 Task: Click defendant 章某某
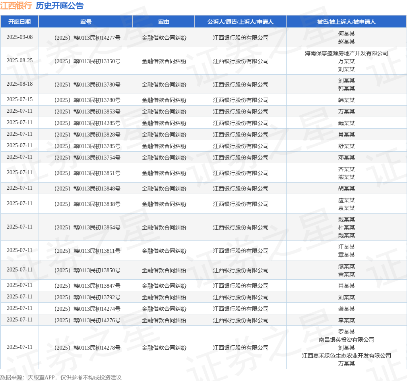(346, 255)
